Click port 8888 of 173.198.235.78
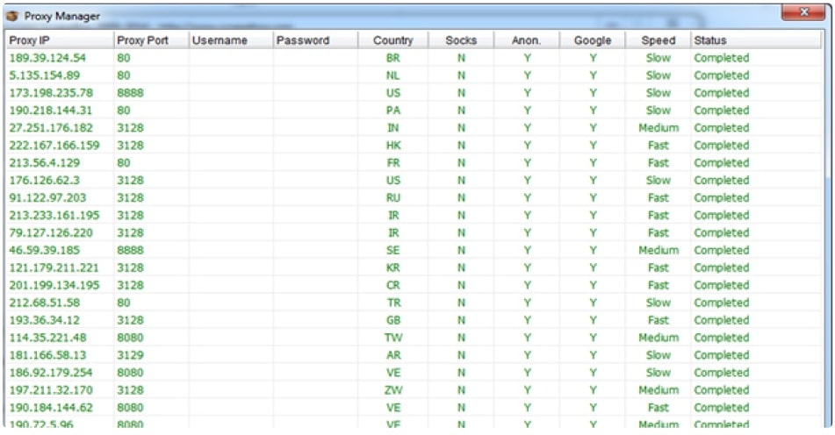The image size is (835, 435). pos(131,93)
